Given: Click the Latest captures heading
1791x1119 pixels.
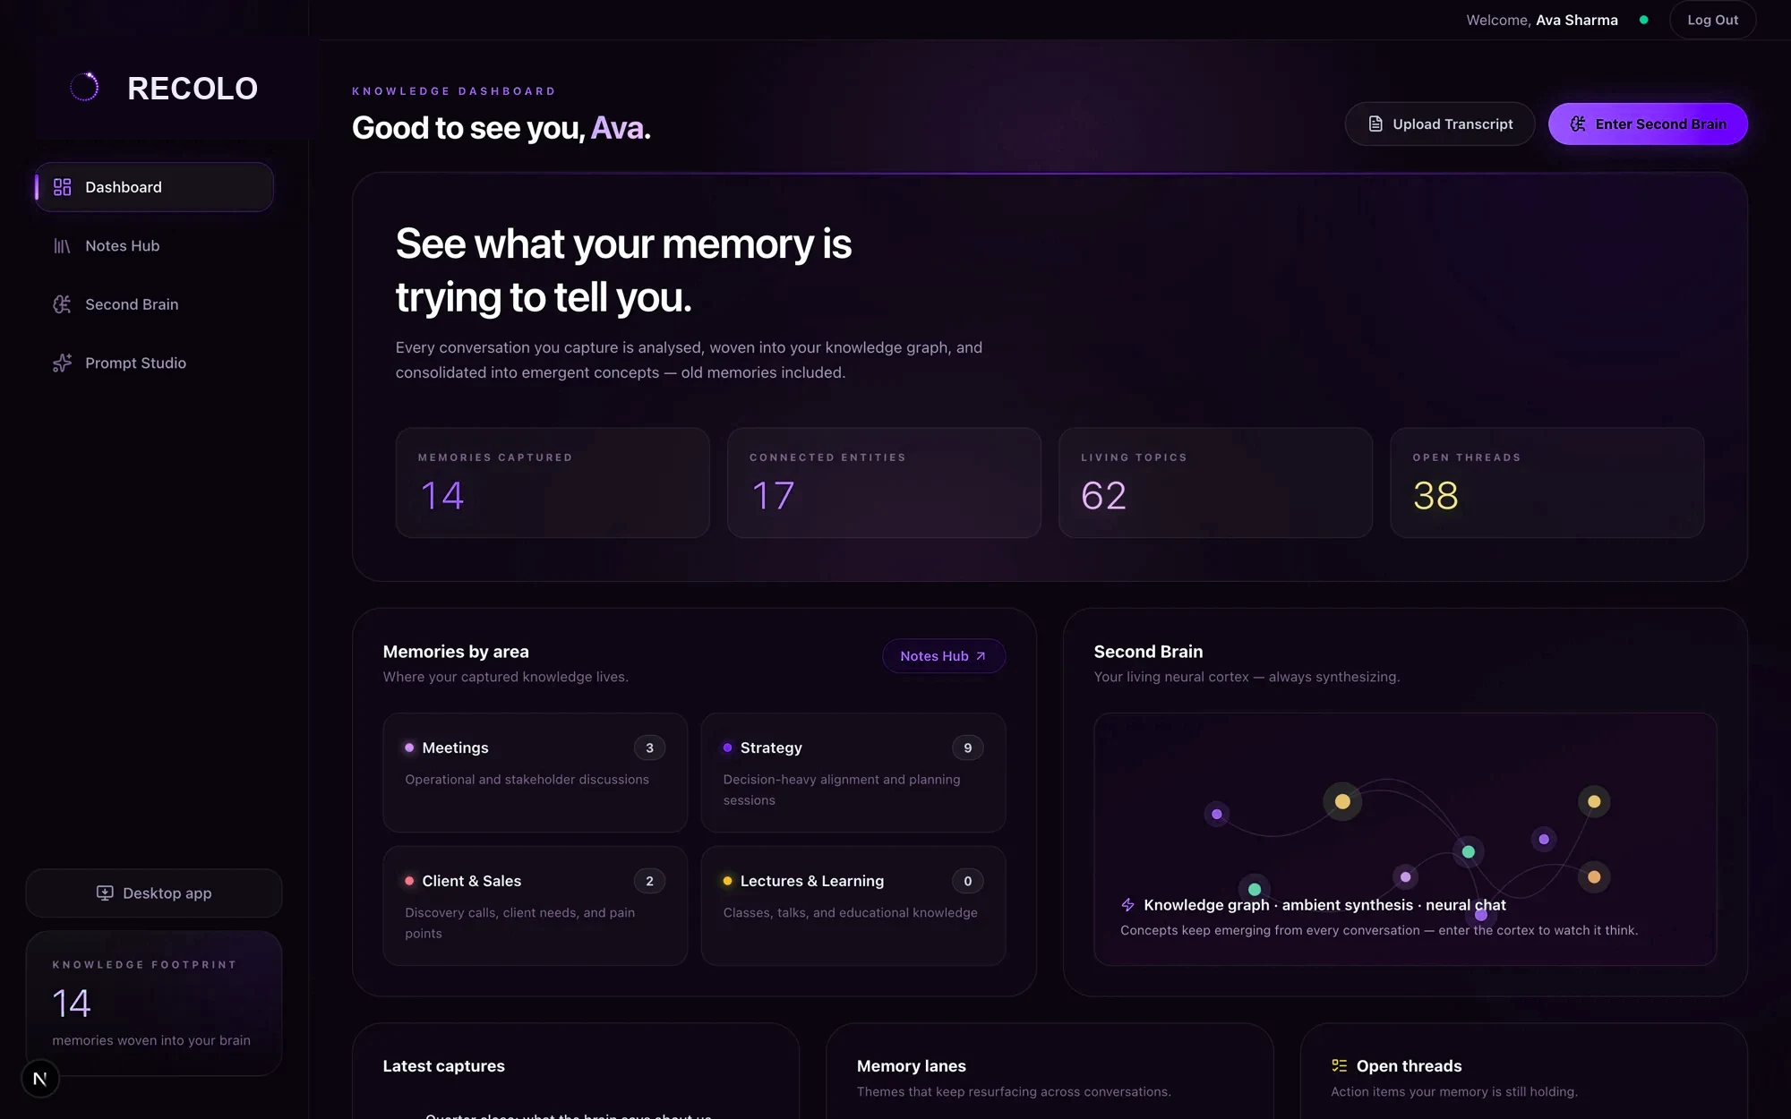Looking at the screenshot, I should pyautogui.click(x=443, y=1066).
